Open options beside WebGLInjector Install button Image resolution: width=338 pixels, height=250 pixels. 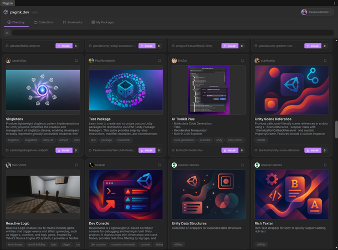pos(76,46)
